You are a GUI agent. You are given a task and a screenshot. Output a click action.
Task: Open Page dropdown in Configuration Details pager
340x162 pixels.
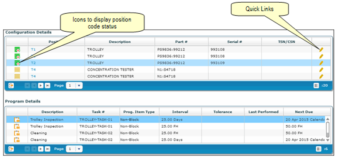click(x=74, y=85)
